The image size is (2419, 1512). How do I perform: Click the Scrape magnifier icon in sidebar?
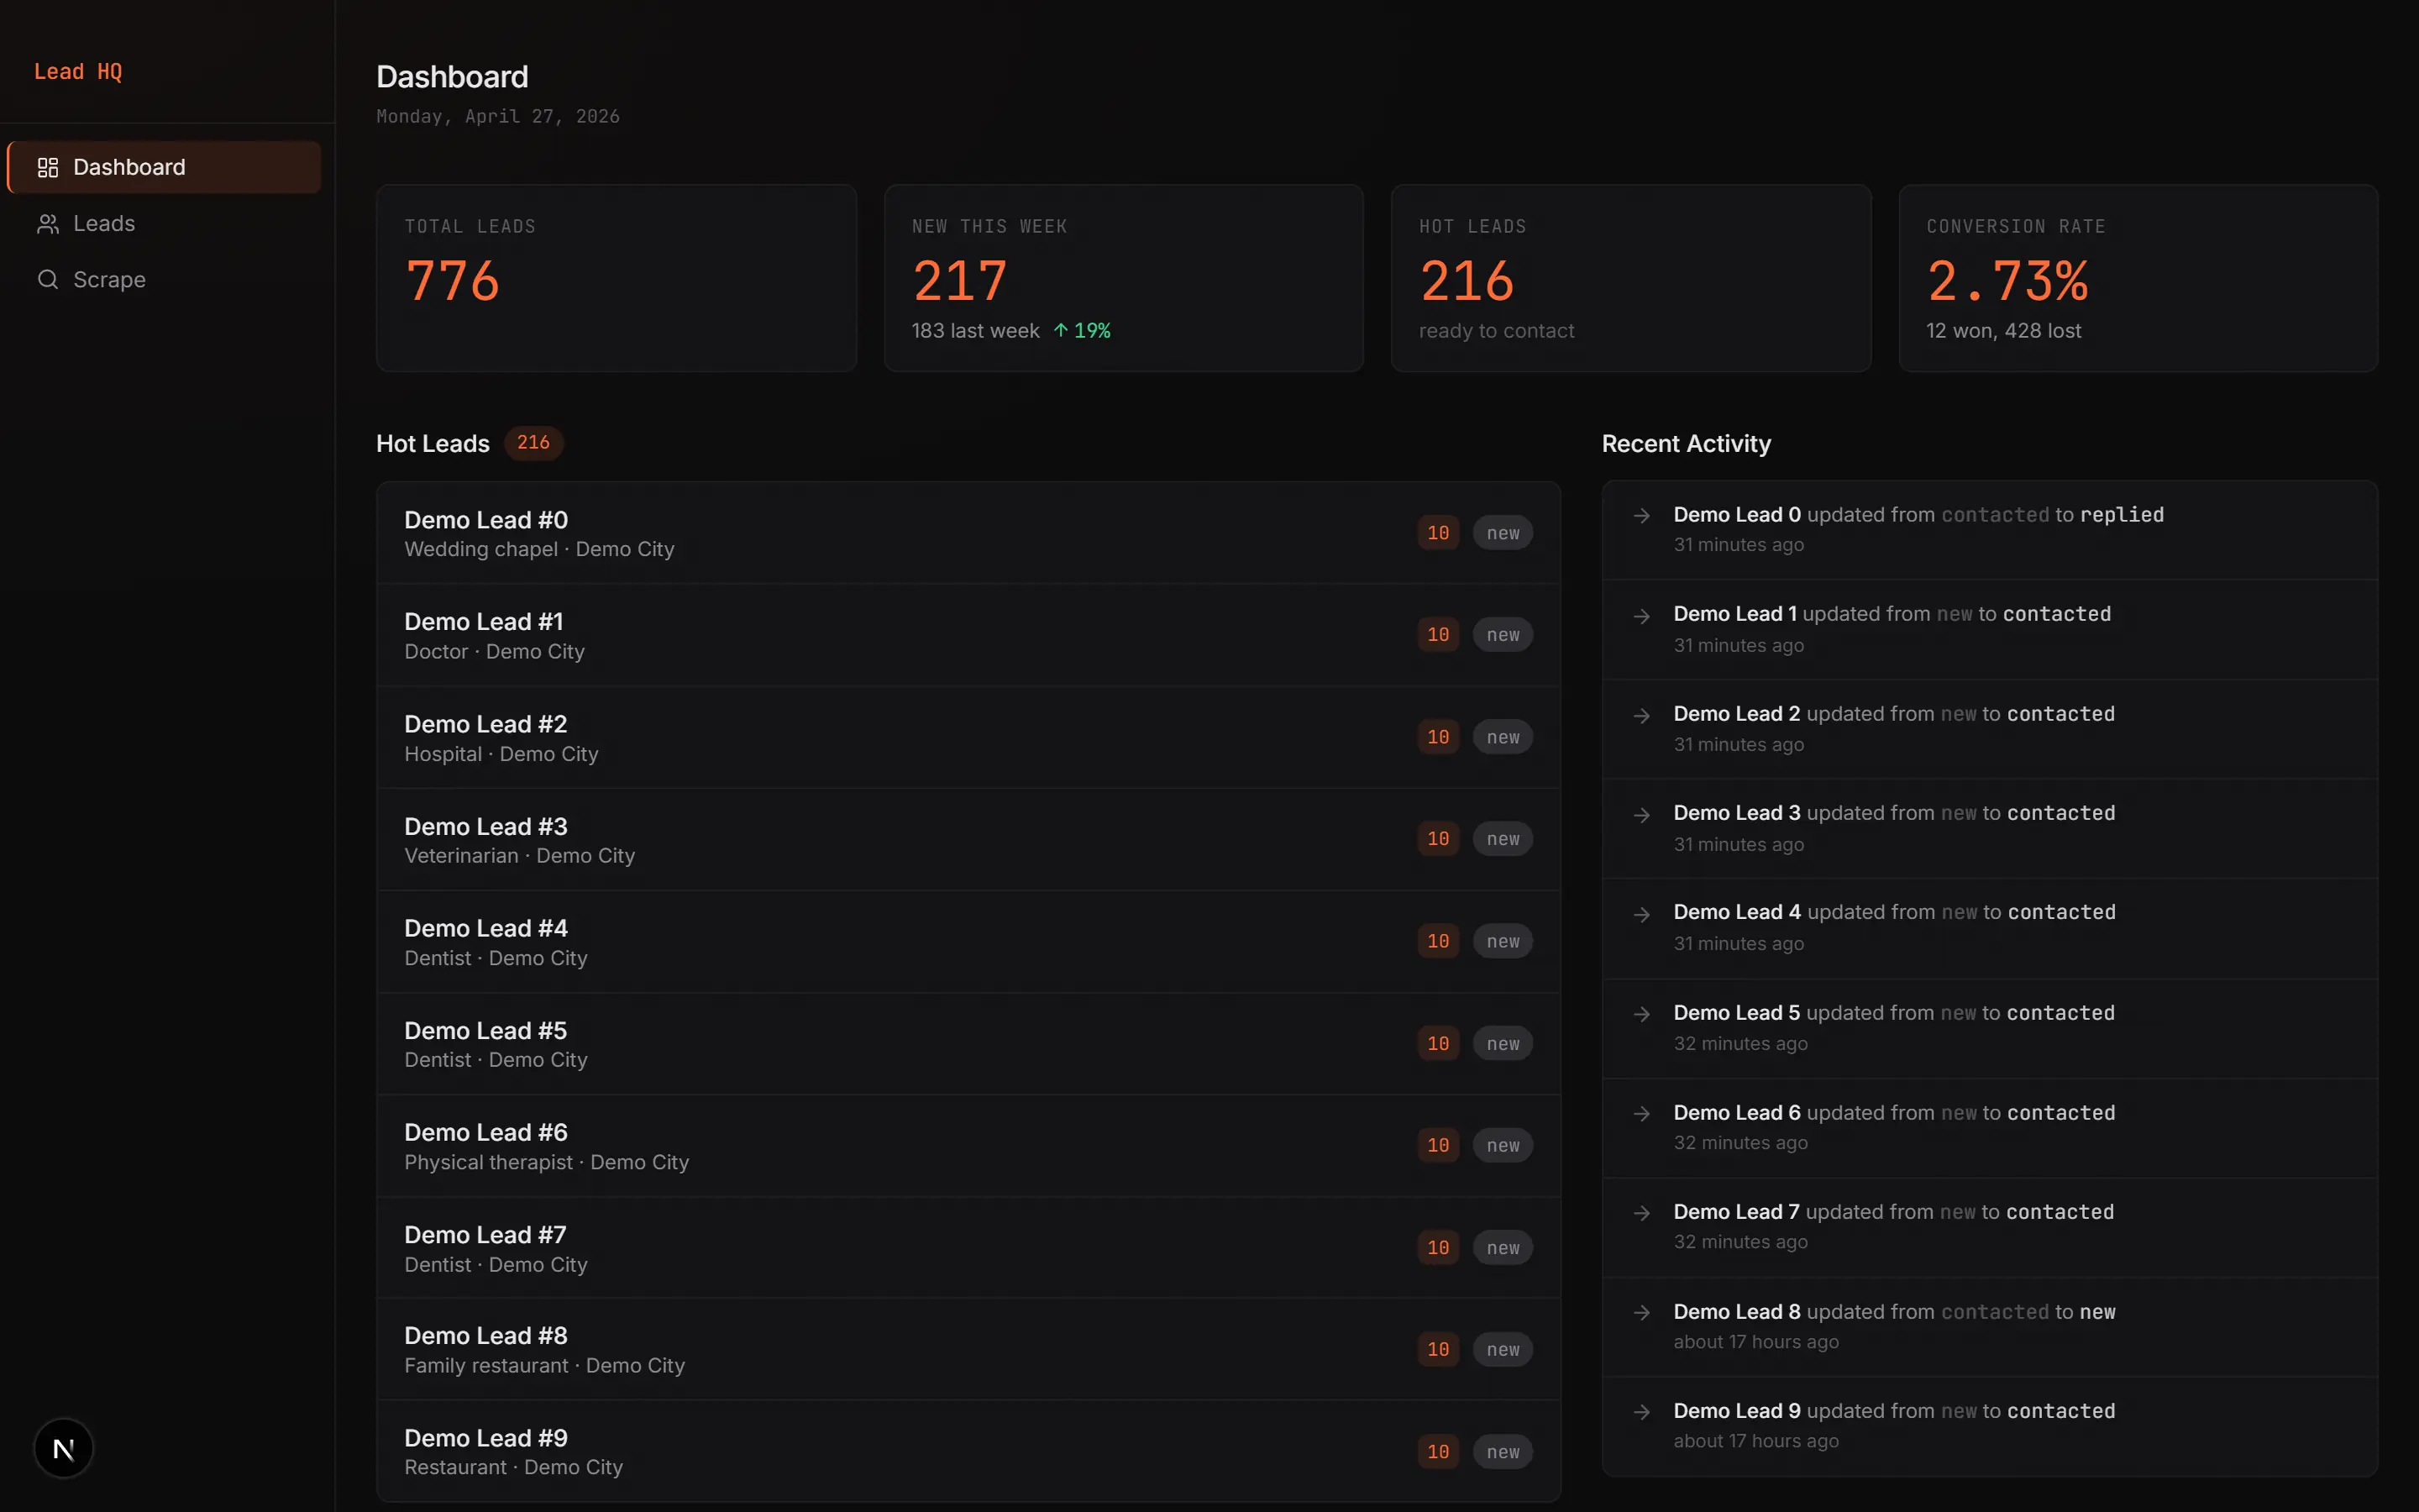coord(48,280)
